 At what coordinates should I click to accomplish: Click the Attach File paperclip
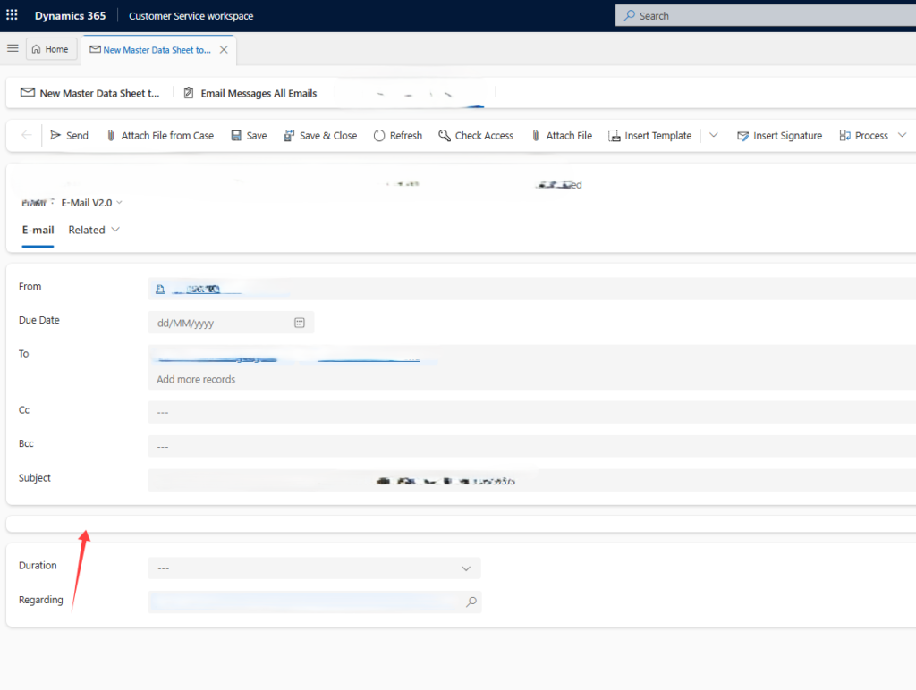[x=536, y=136]
